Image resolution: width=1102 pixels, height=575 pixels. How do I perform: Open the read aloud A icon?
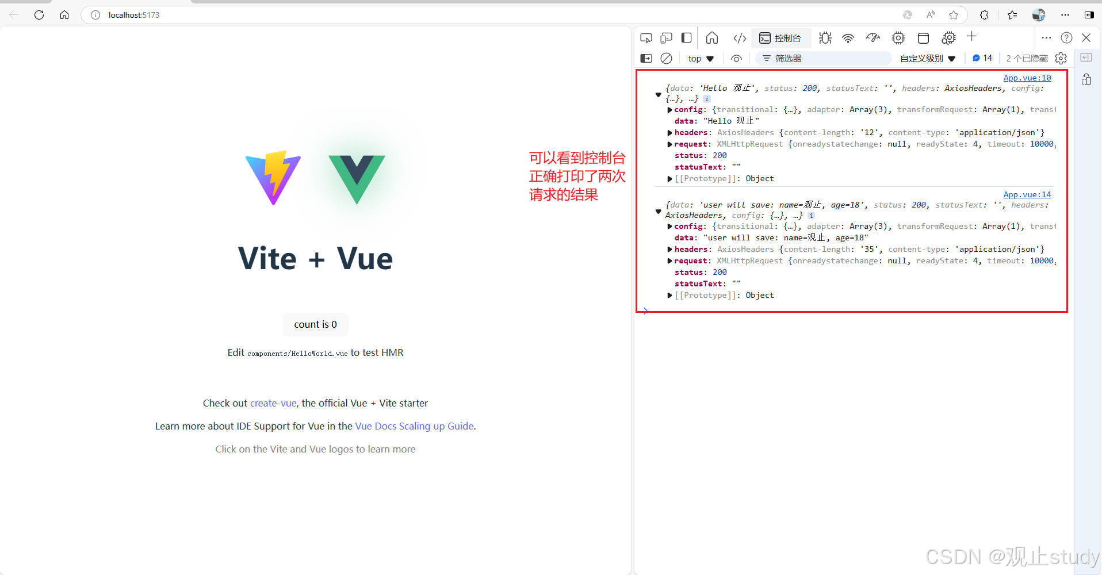pos(931,15)
